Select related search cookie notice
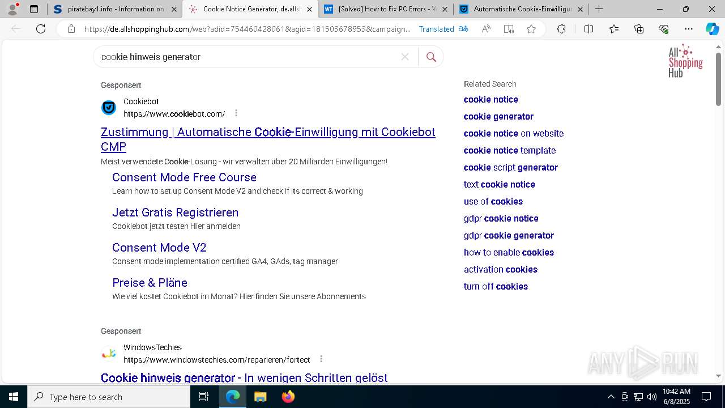Image resolution: width=725 pixels, height=408 pixels. 491,99
